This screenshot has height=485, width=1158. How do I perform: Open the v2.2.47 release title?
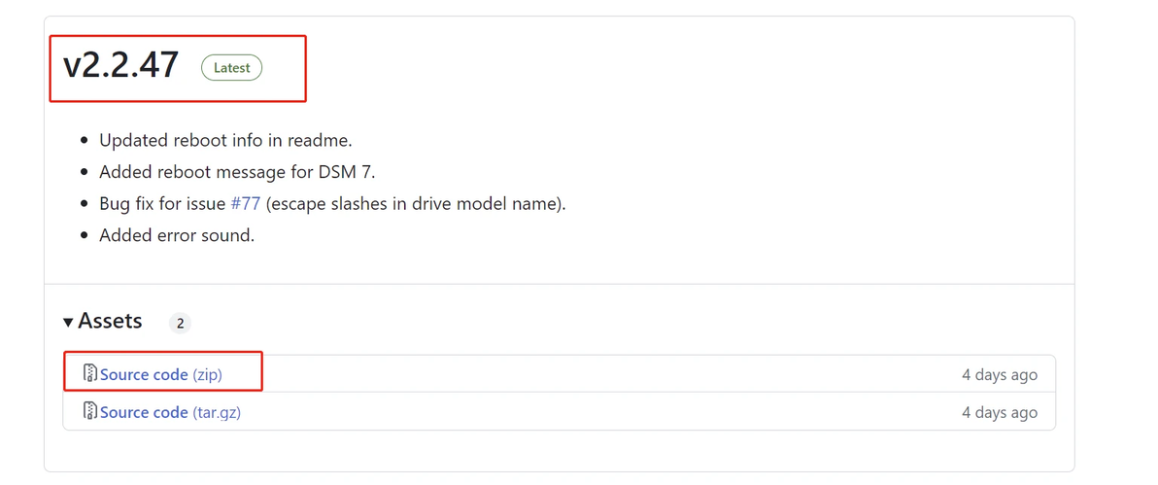click(x=120, y=65)
